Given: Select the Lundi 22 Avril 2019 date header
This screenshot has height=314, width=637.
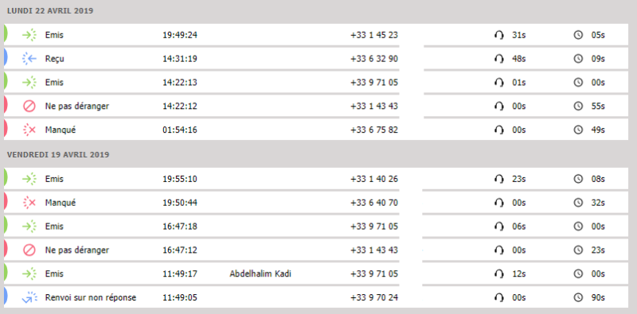Looking at the screenshot, I should 50,11.
